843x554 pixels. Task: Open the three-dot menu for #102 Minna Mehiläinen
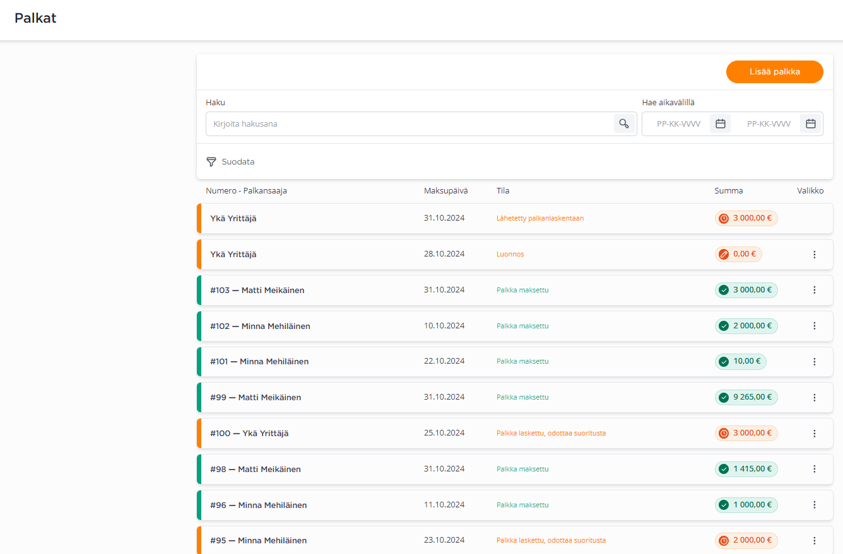[814, 326]
